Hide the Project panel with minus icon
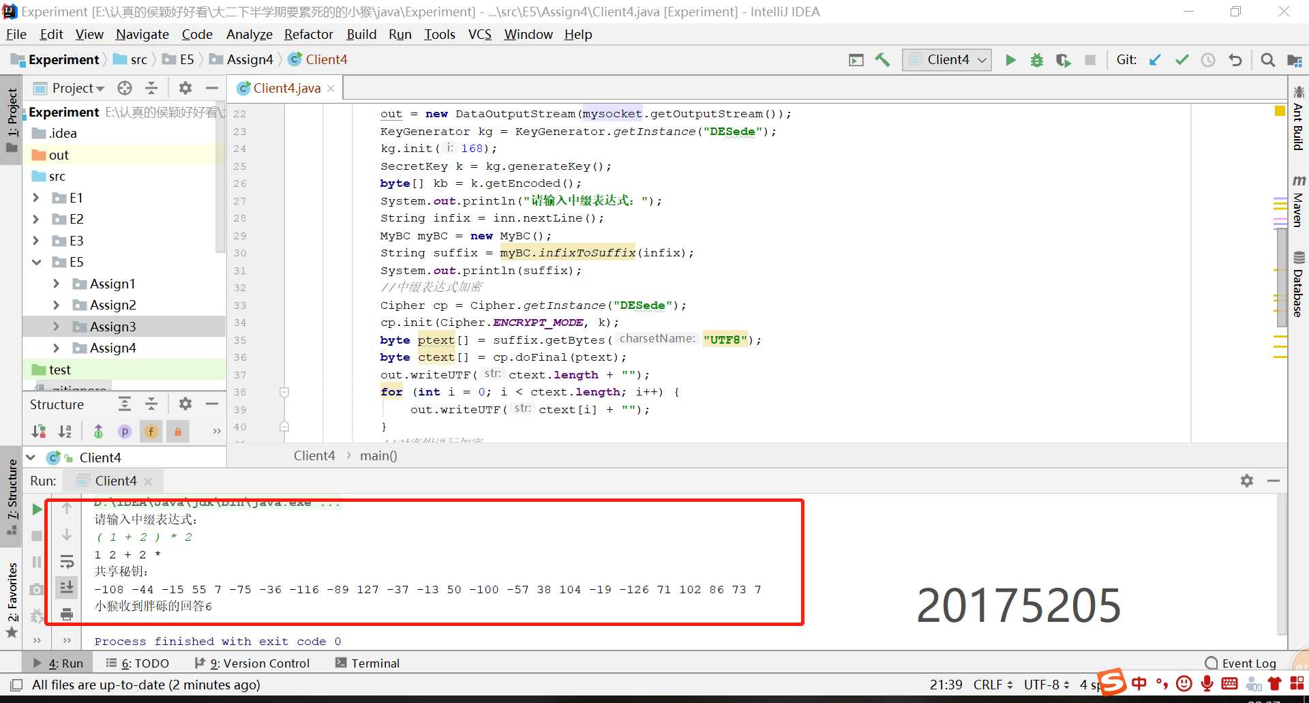Screen dimensions: 1309x703 tap(212, 88)
